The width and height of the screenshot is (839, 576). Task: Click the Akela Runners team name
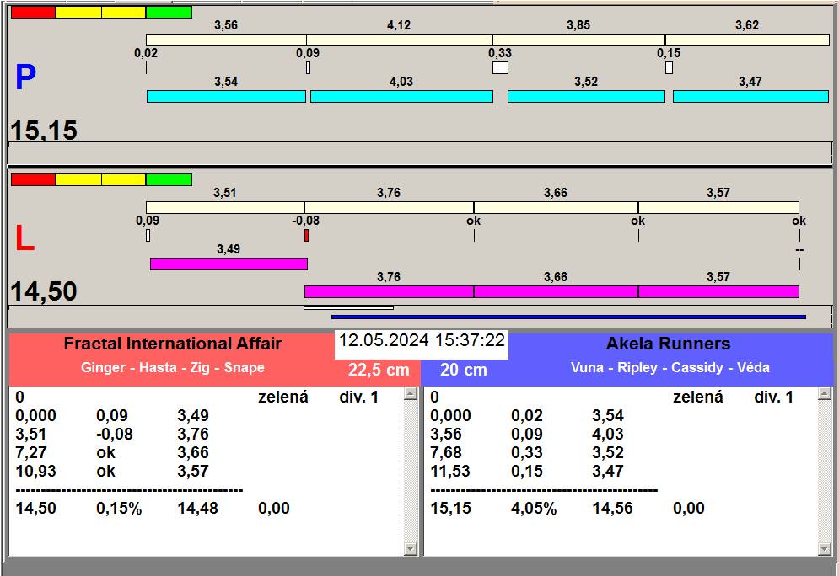tap(669, 344)
